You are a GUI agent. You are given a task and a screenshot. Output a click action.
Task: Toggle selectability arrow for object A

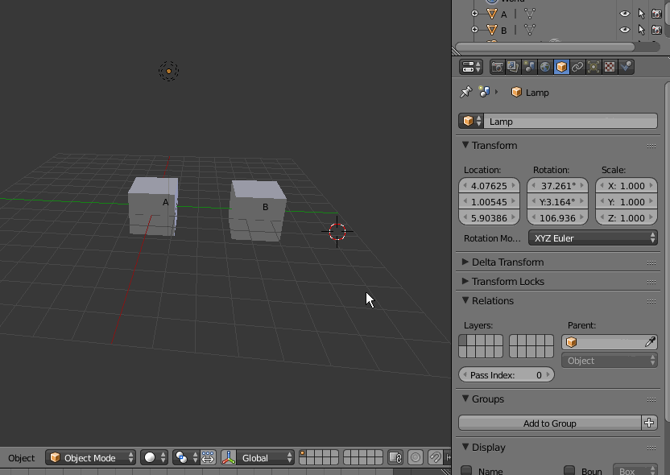point(641,14)
